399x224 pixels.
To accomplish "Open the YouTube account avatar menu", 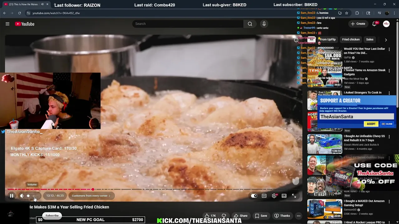I will [x=386, y=24].
